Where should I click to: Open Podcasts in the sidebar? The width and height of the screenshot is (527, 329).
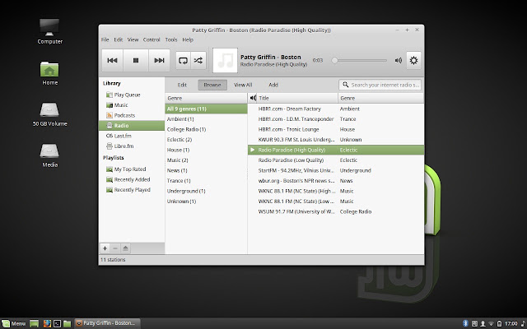click(x=132, y=115)
